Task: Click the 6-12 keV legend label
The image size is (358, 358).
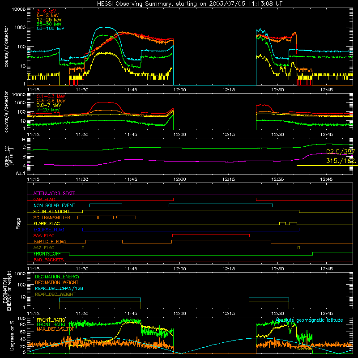Action: point(47,15)
